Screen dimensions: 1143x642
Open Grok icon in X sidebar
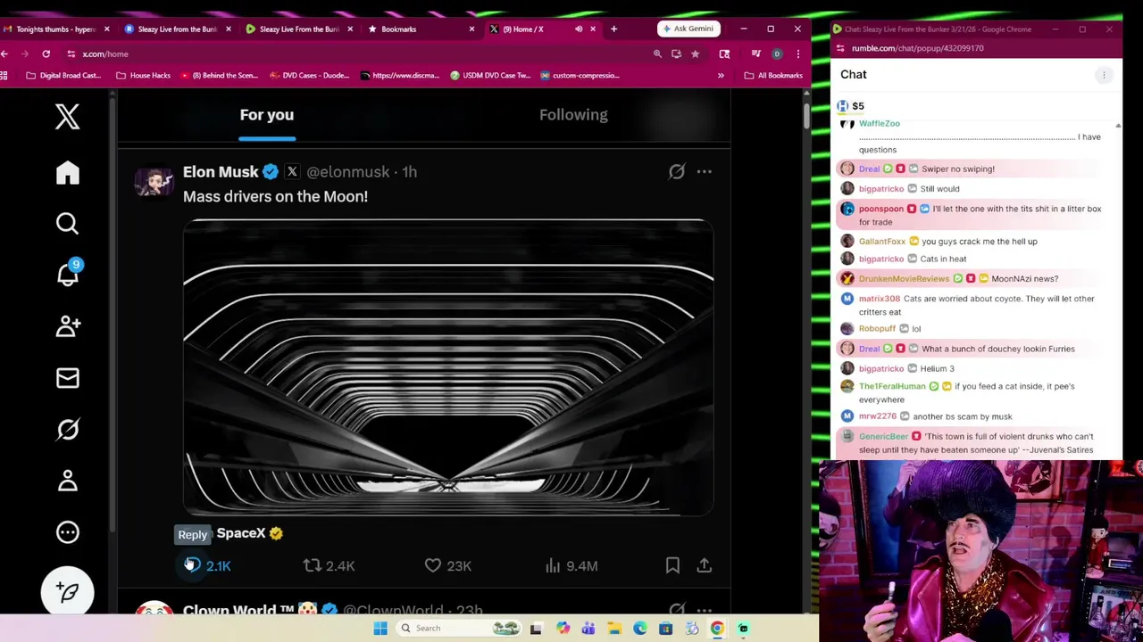(x=68, y=430)
